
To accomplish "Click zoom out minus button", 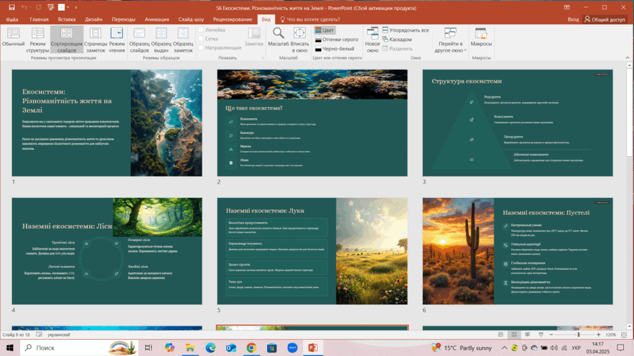I will pos(551,334).
